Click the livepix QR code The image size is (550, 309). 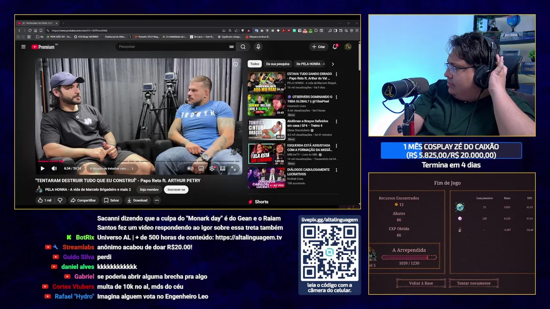pos(330,252)
